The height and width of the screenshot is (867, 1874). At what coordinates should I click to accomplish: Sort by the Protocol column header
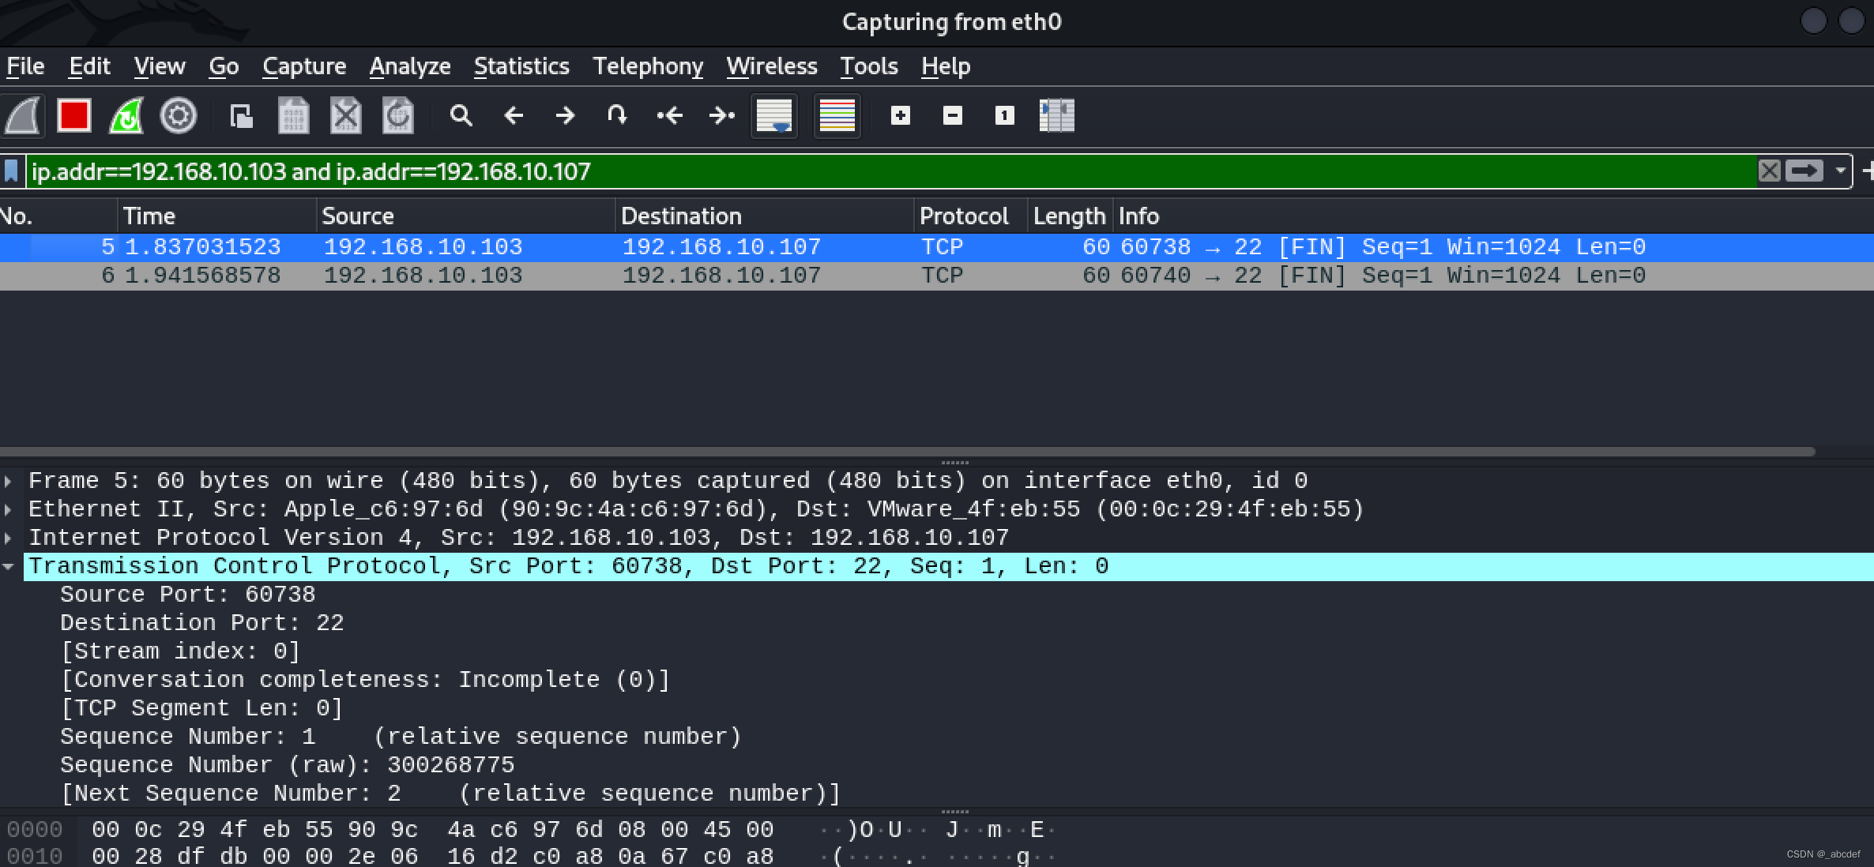pyautogui.click(x=971, y=216)
